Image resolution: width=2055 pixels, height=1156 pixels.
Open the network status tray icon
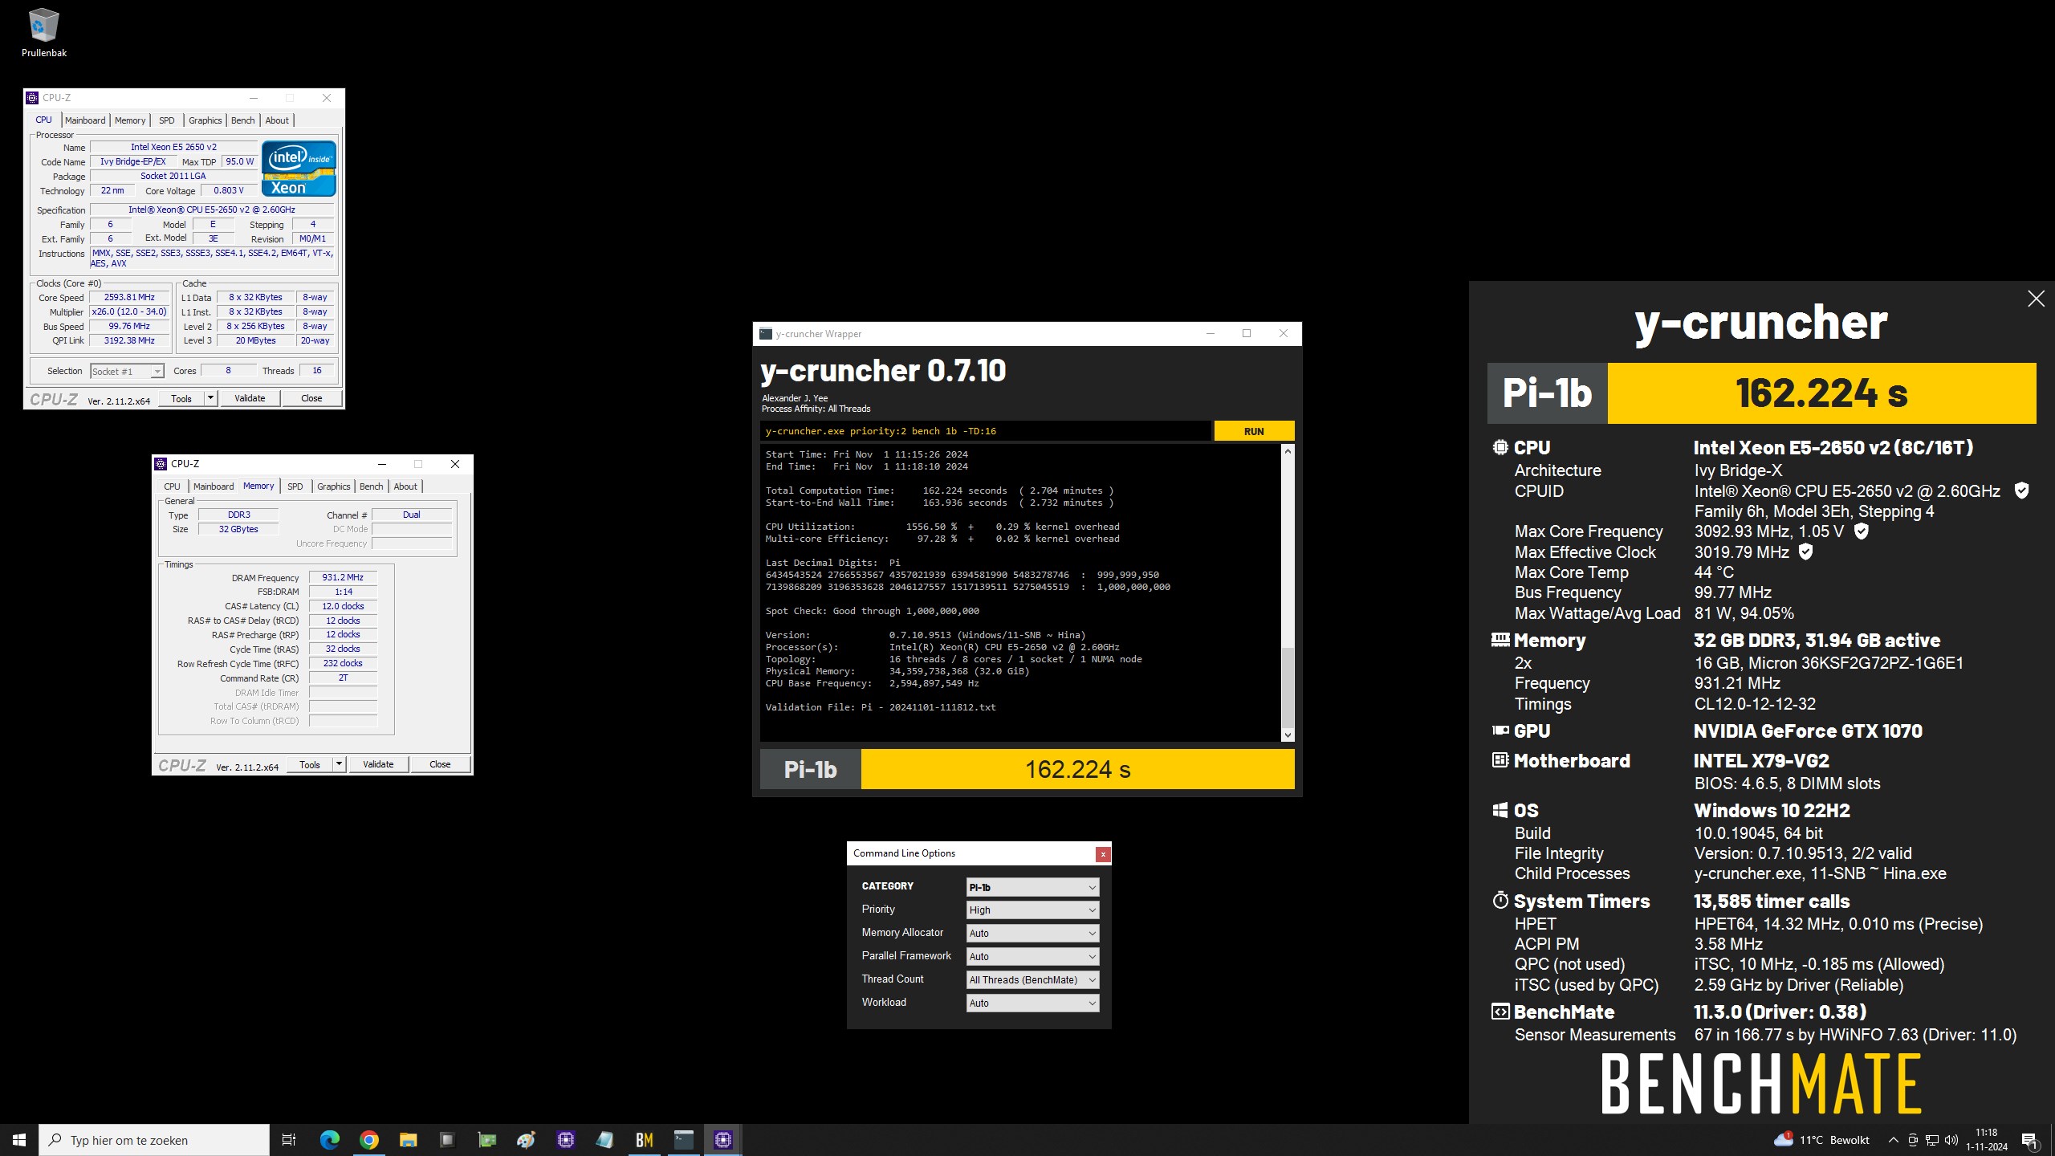(x=1932, y=1140)
